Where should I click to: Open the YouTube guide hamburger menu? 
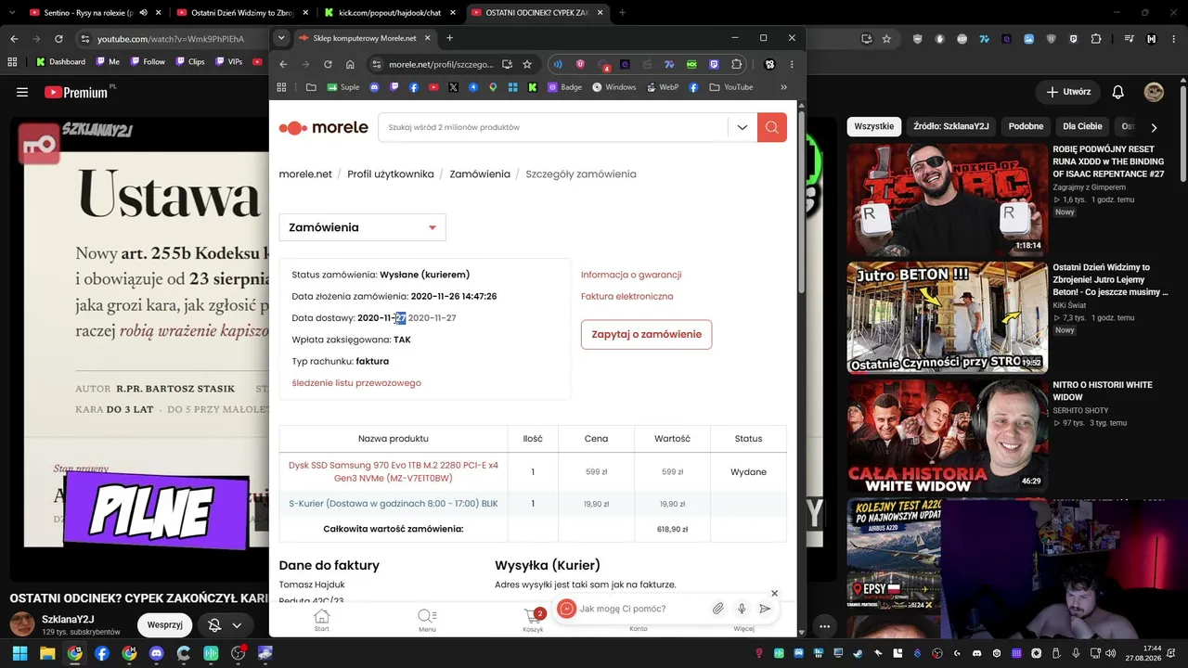tap(22, 92)
